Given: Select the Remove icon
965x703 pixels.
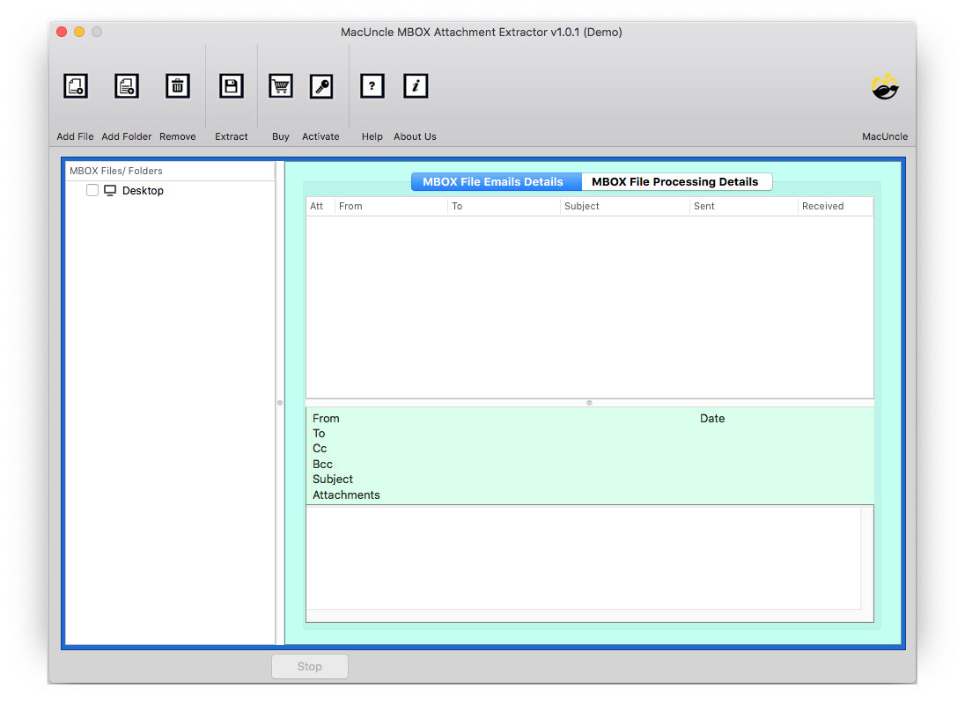Looking at the screenshot, I should click(177, 85).
